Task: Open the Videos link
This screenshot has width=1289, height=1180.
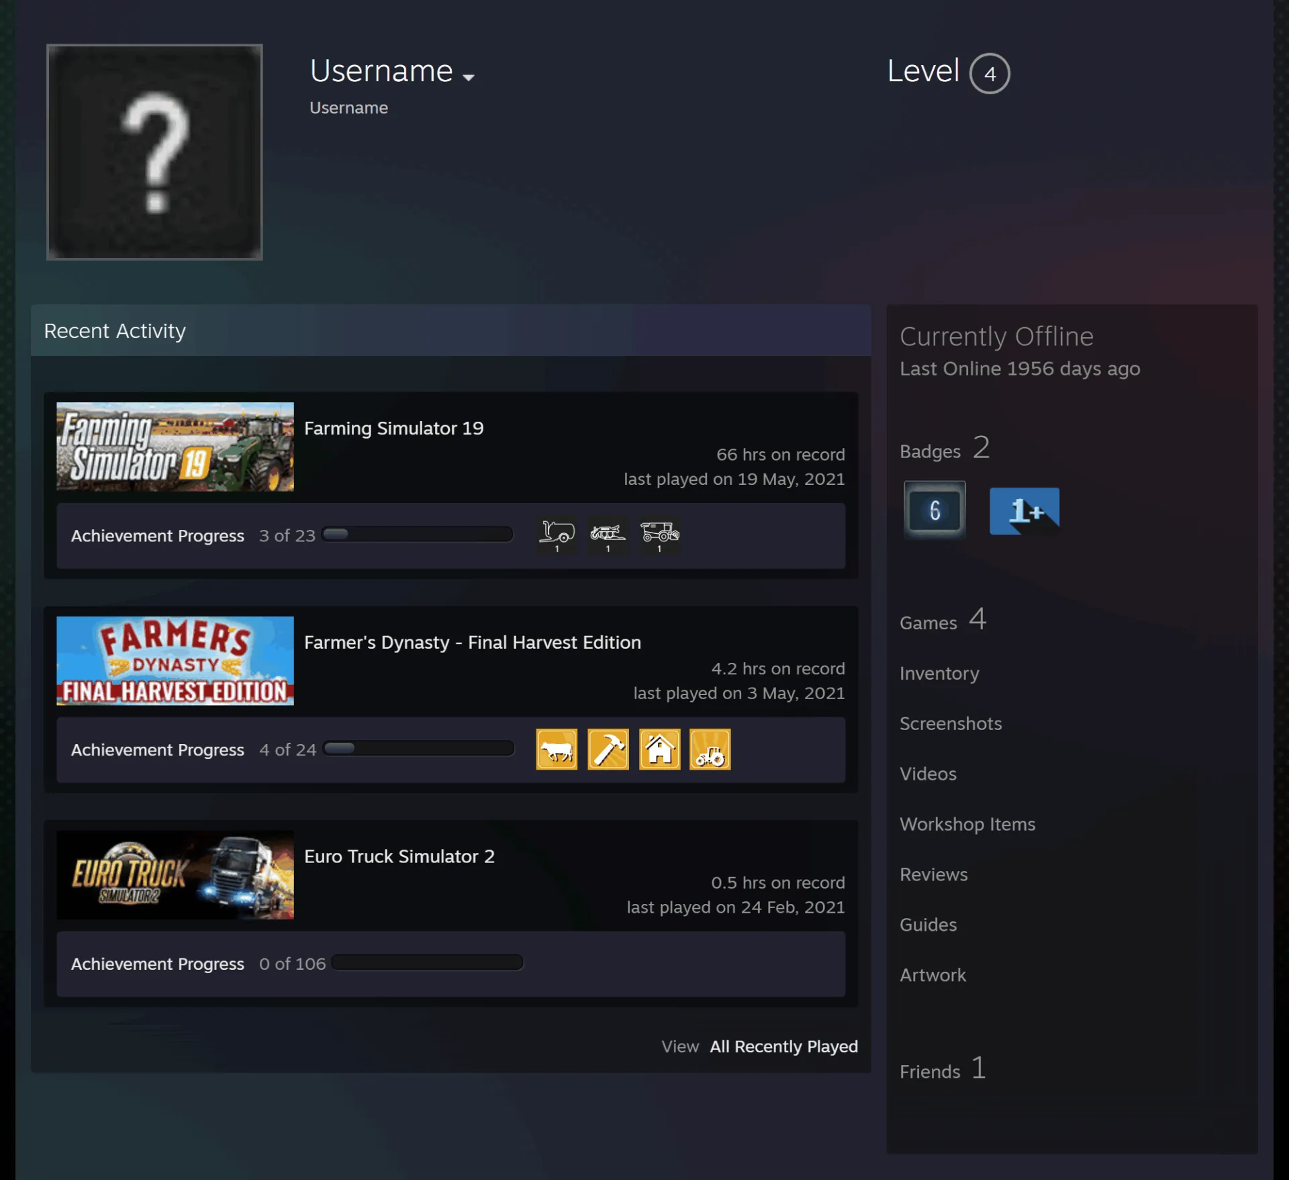Action: tap(928, 774)
